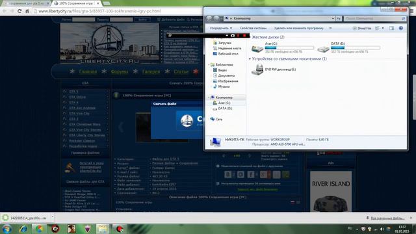Open the Добавить файл link
This screenshot has width=416, height=234.
173,19
